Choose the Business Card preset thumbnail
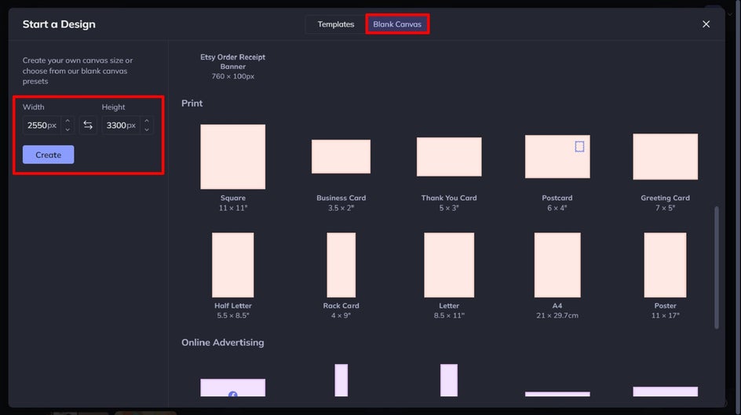 coord(341,156)
